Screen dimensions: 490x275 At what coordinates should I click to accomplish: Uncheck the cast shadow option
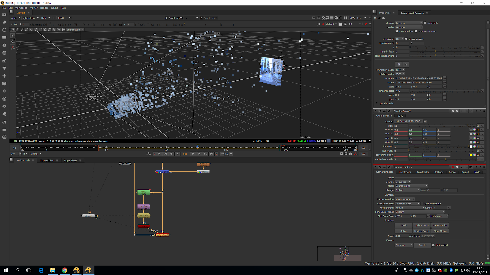pyautogui.click(x=397, y=31)
